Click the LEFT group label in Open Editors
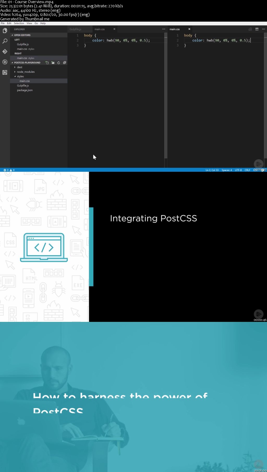The image size is (267, 472). [17, 40]
